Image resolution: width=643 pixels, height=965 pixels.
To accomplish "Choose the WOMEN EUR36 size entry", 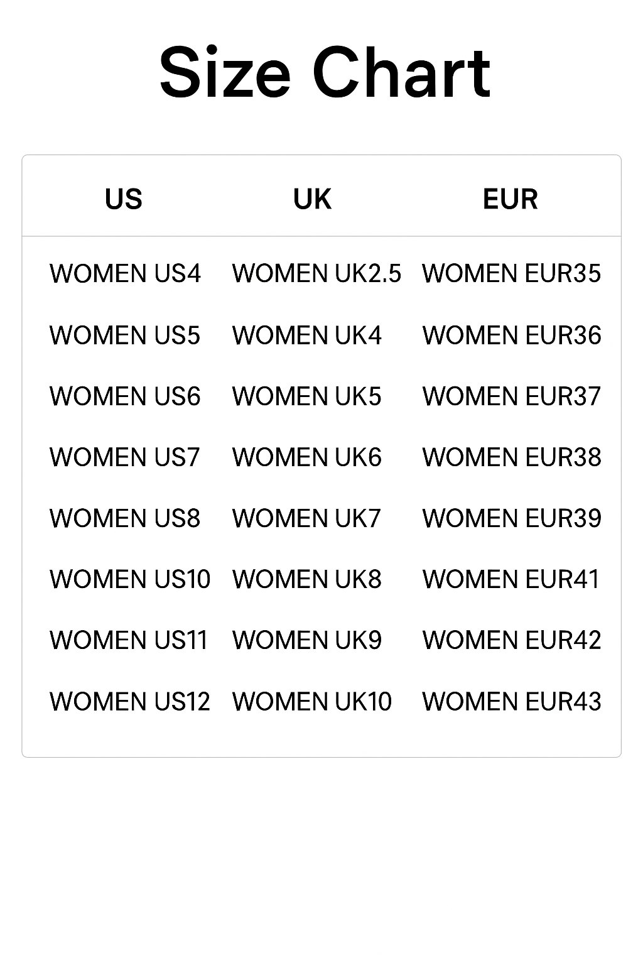I will pyautogui.click(x=511, y=335).
